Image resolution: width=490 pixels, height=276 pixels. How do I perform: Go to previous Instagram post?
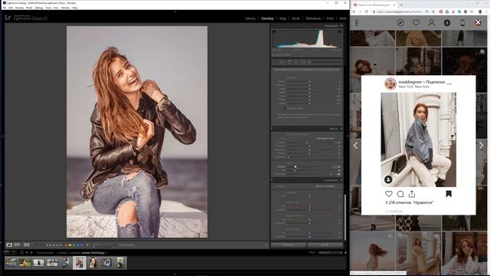coord(355,145)
